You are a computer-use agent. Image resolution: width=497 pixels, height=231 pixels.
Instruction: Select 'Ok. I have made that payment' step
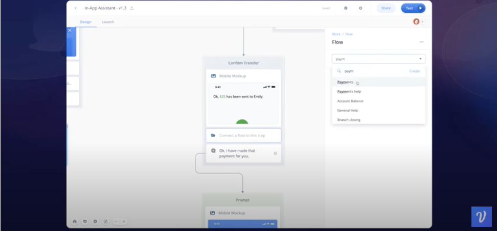click(243, 153)
